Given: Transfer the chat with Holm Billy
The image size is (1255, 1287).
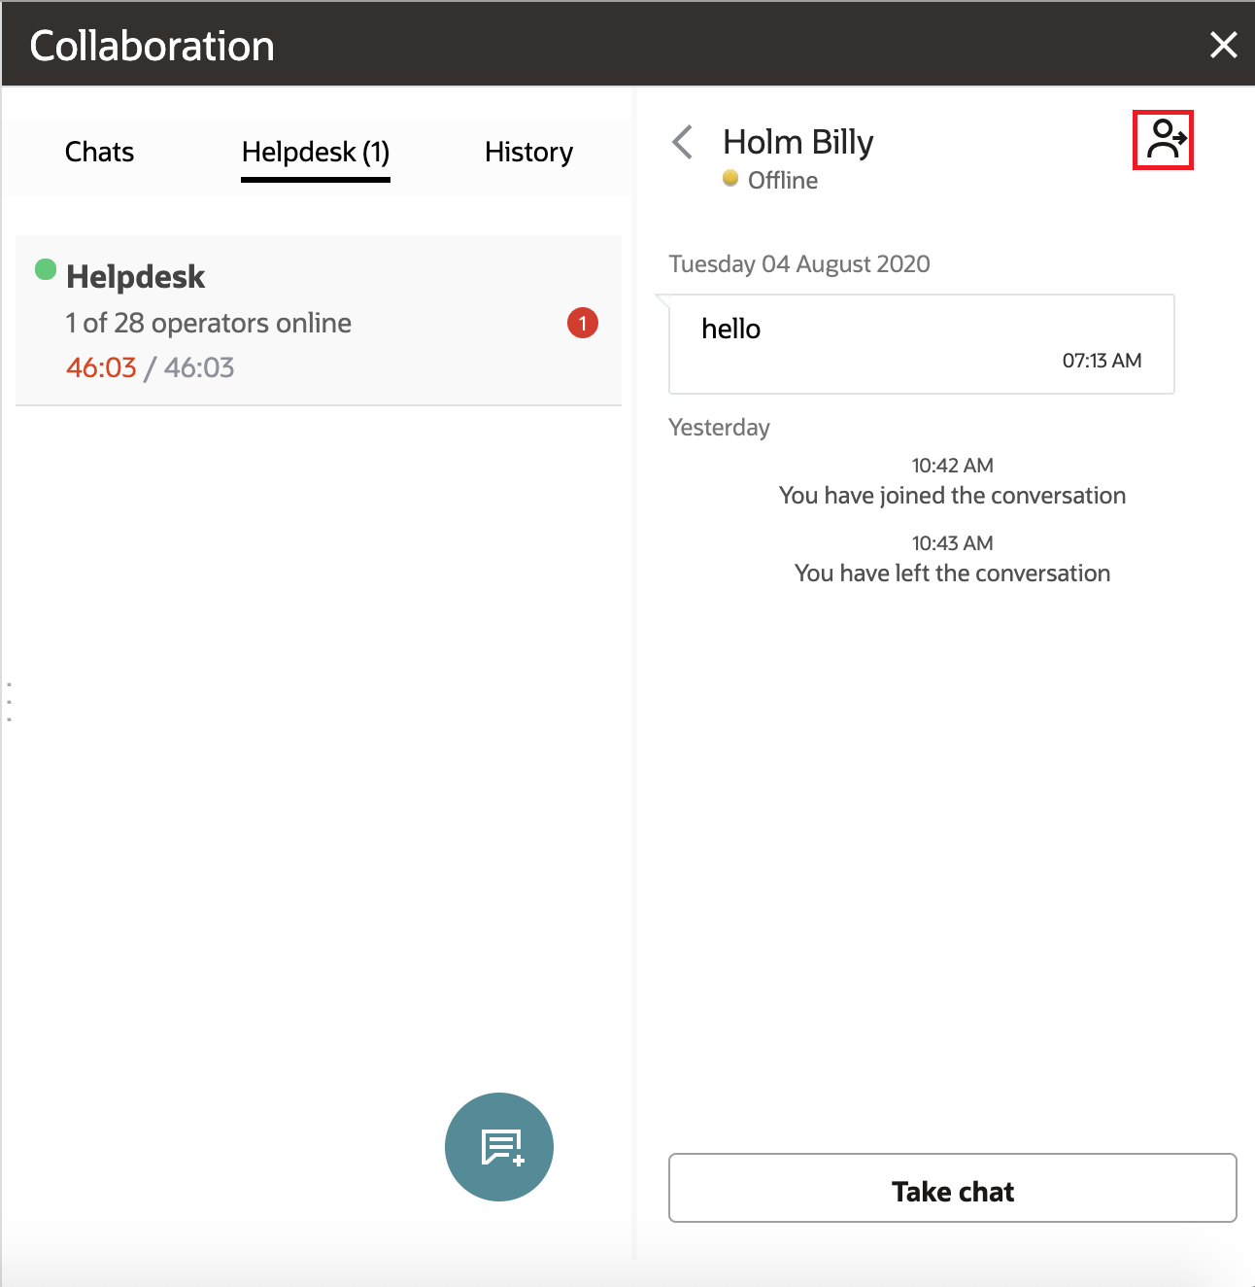Looking at the screenshot, I should coord(1163,140).
